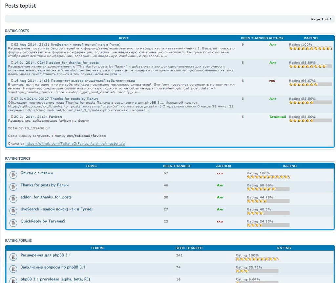Click star rating bar for Rating:68.66% topic
The image size is (336, 283).
pos(268,189)
